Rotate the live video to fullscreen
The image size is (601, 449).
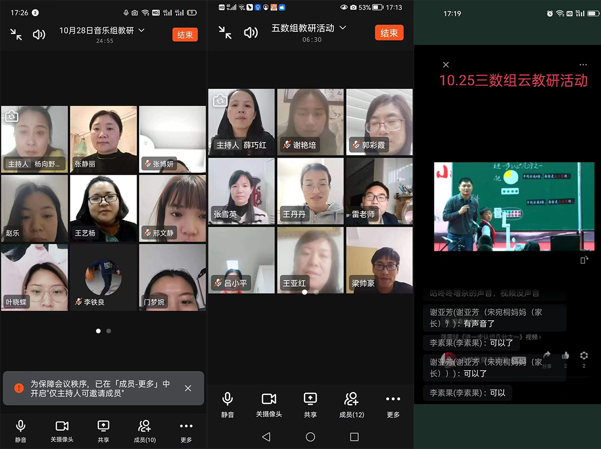pyautogui.click(x=585, y=260)
